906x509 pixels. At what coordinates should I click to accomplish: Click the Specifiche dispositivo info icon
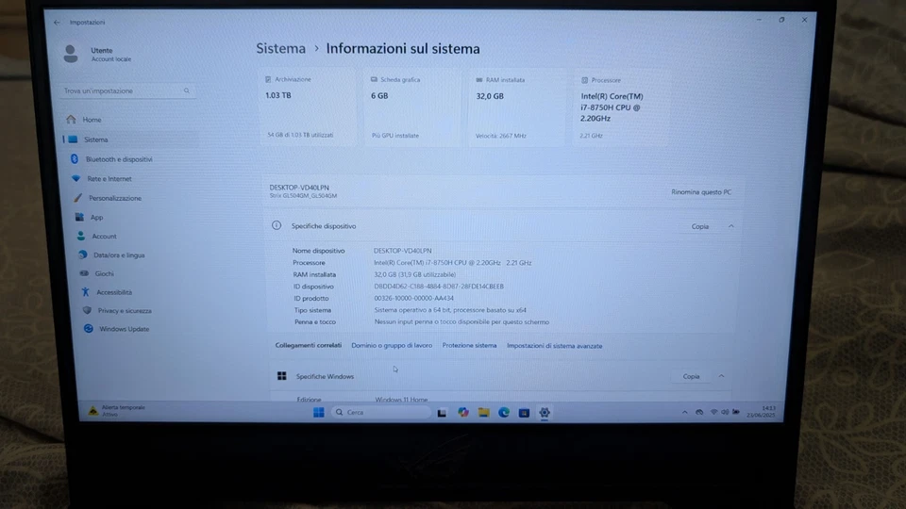click(277, 225)
